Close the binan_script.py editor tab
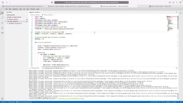183x103 pixels. click(x=41, y=12)
